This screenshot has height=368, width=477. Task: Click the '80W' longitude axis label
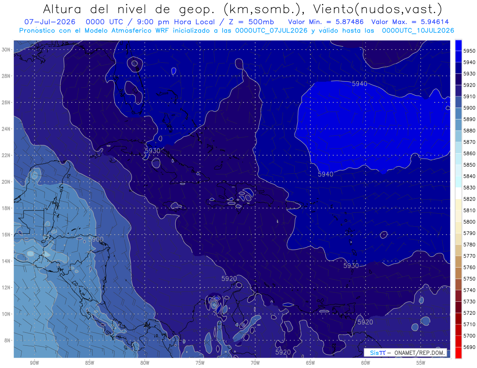click(x=145, y=363)
